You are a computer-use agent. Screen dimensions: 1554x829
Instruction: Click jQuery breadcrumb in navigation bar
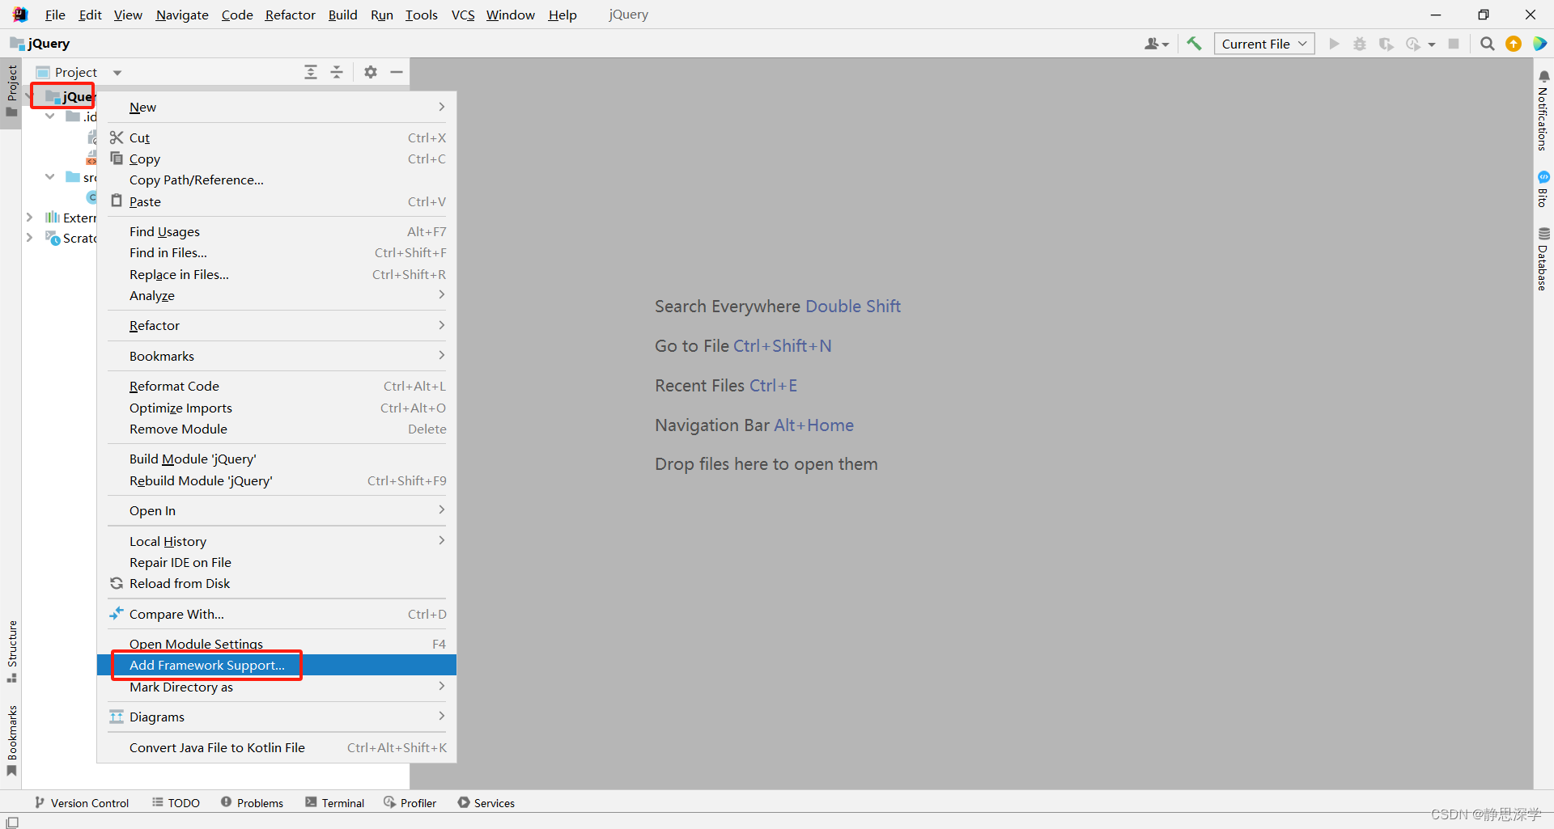click(x=40, y=44)
